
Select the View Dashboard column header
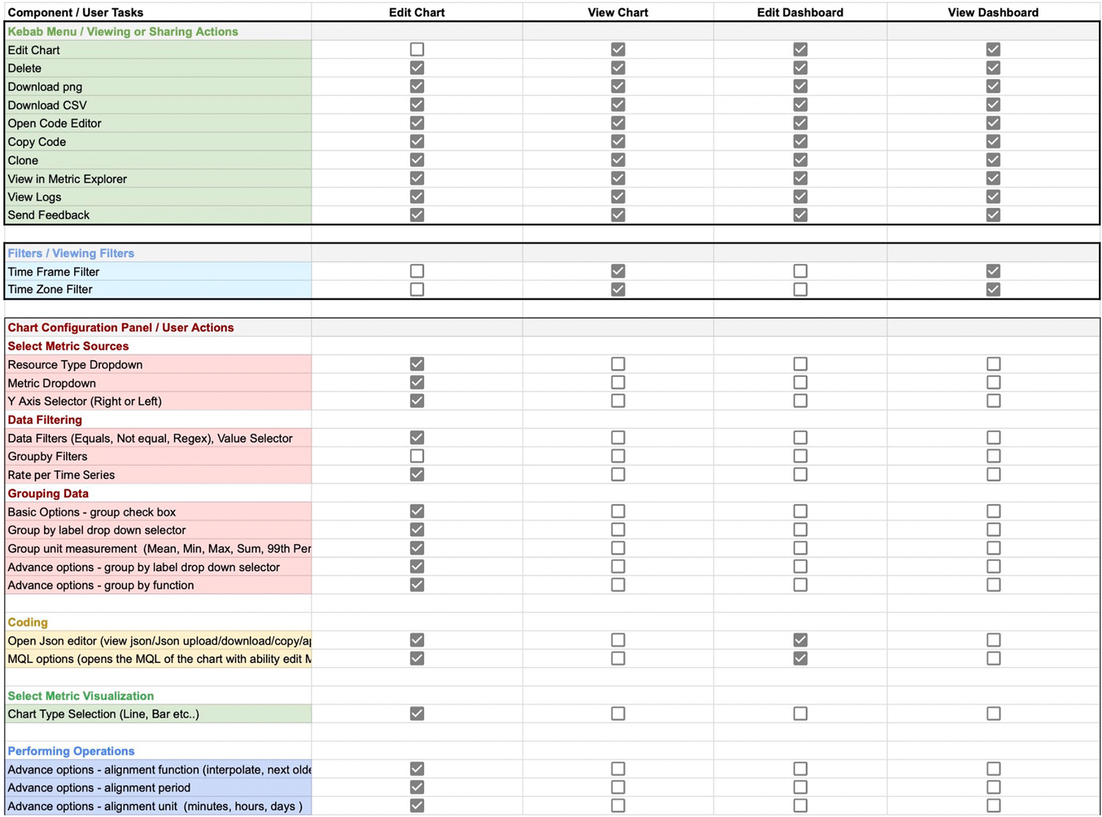click(x=993, y=12)
